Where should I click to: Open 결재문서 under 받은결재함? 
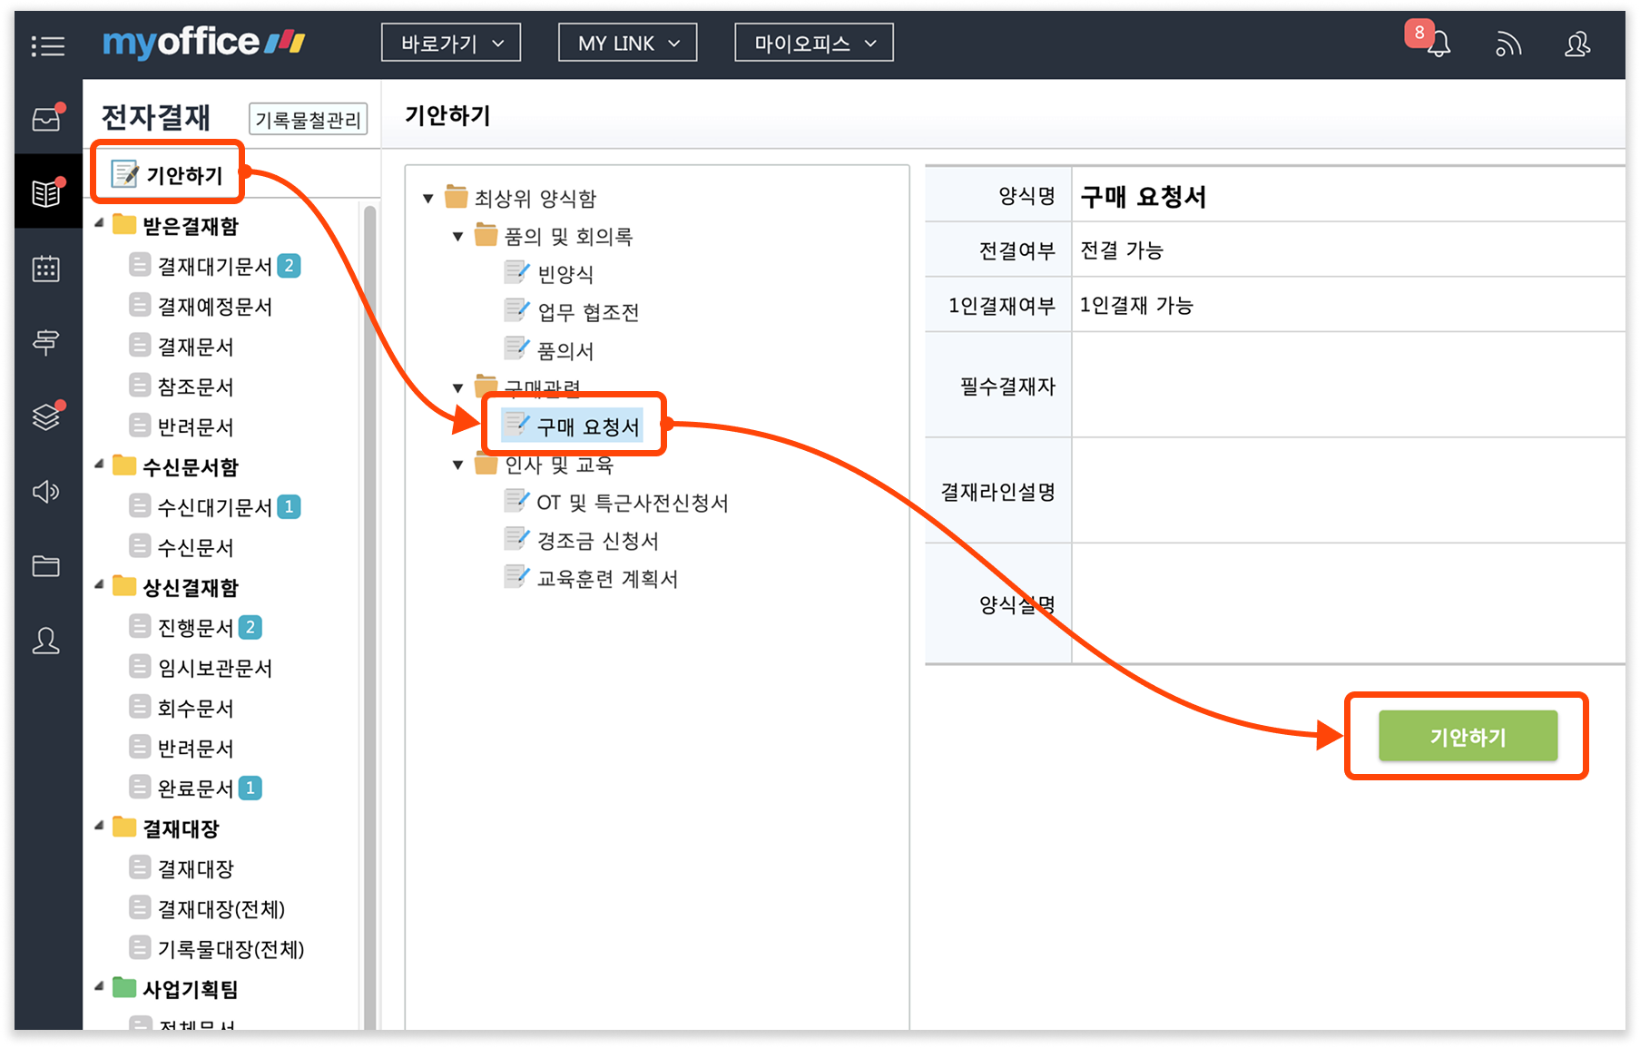click(196, 347)
